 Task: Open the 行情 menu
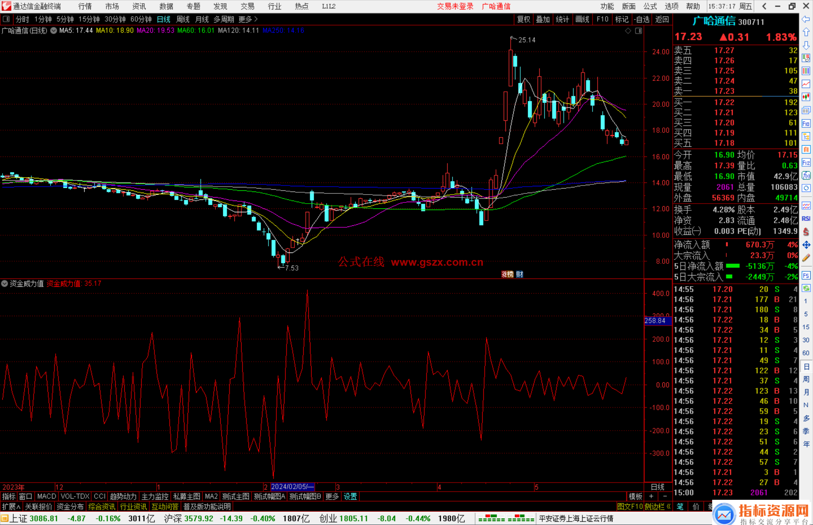point(85,6)
